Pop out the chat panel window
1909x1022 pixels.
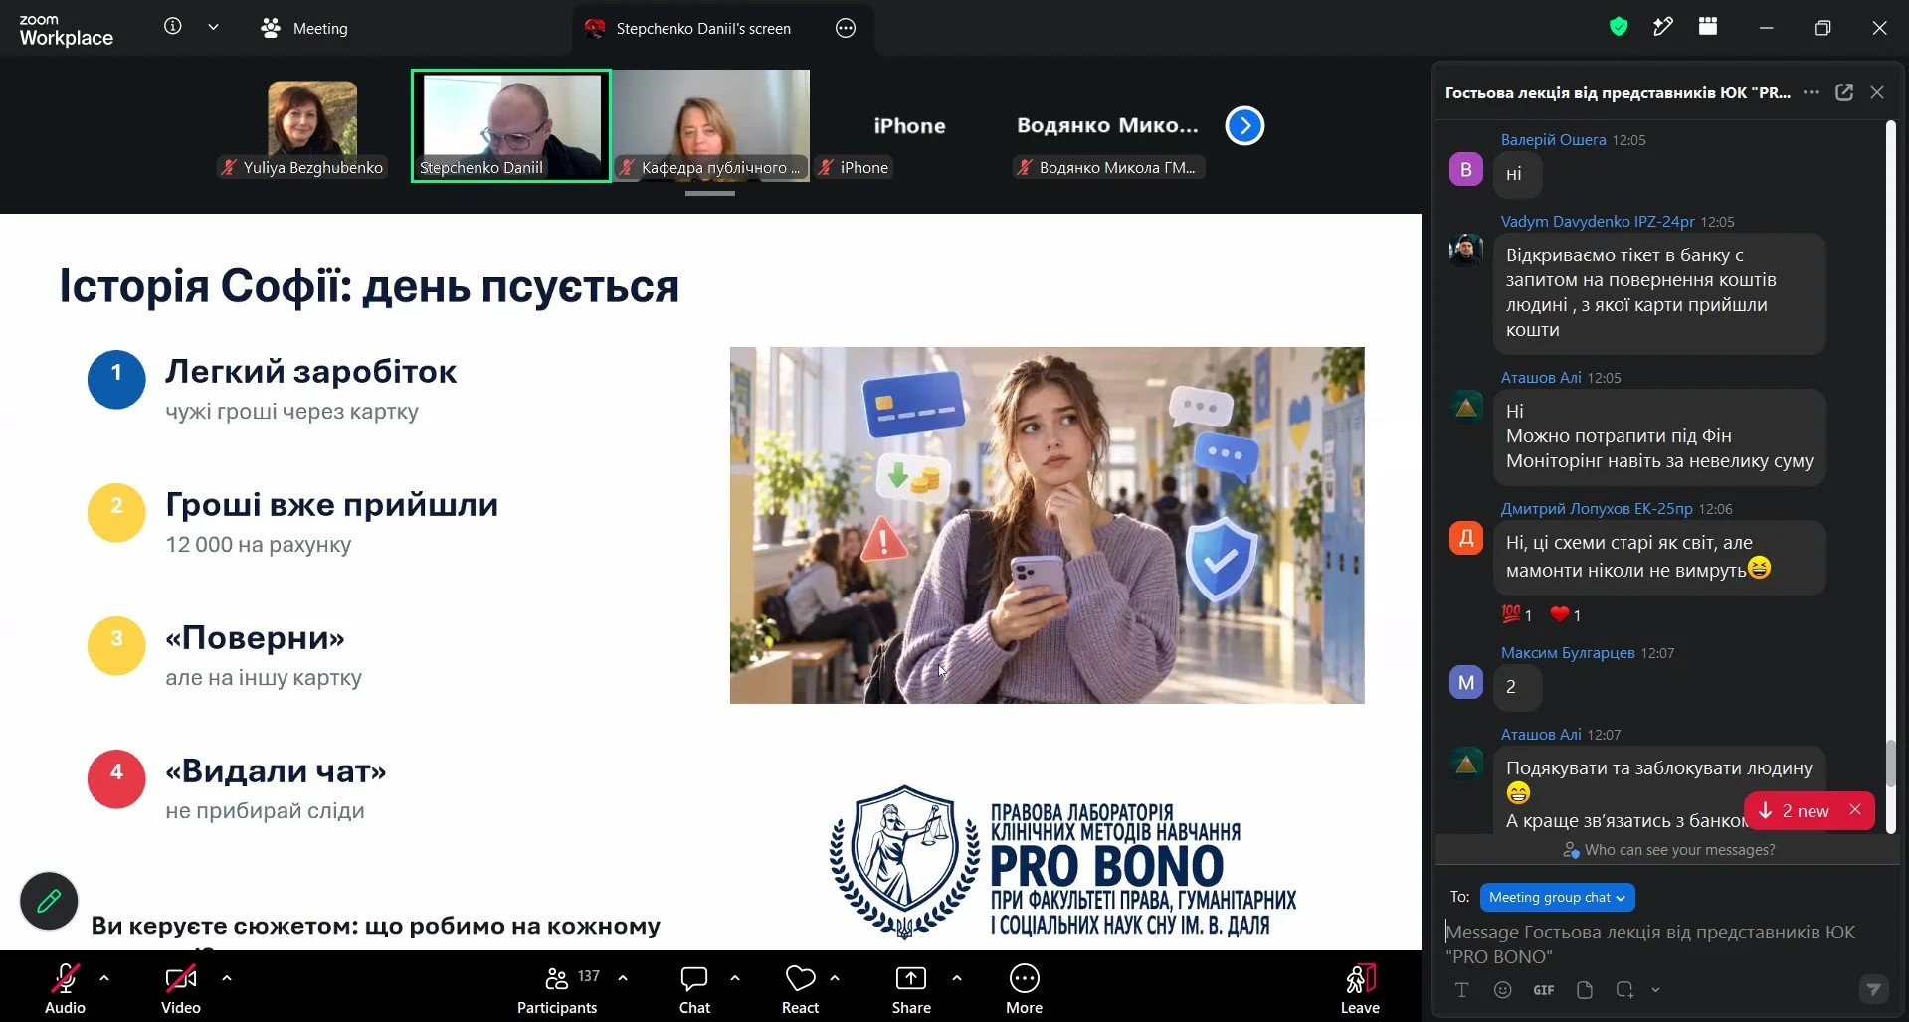click(1844, 92)
